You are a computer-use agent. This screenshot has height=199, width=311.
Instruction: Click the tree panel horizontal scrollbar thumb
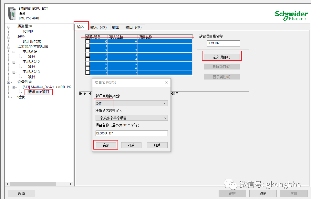point(33,184)
